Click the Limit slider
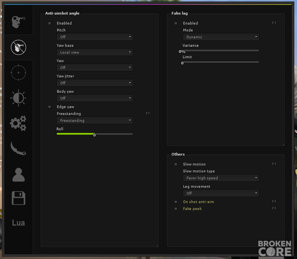This screenshot has height=259, width=297. (x=221, y=62)
